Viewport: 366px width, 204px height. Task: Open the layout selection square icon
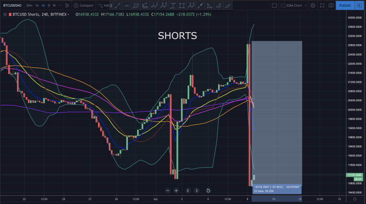274,5
